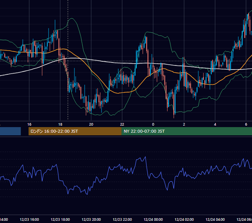Screen dimensions: 252x223
Task: Click the 12/24 00:00 time label
Action: [x=153, y=219]
